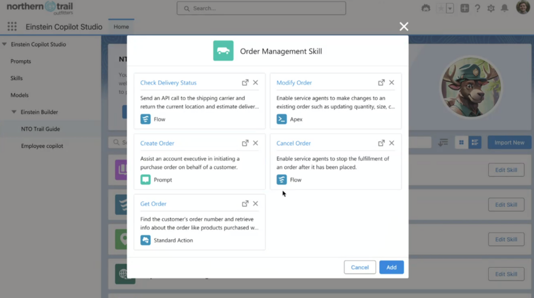This screenshot has height=298, width=534.
Task: Open Create Order external link icon
Action: (245, 143)
